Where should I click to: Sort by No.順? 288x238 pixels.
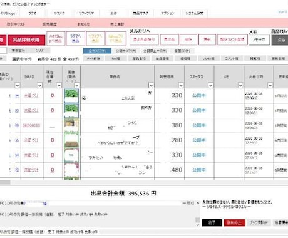pos(116,59)
